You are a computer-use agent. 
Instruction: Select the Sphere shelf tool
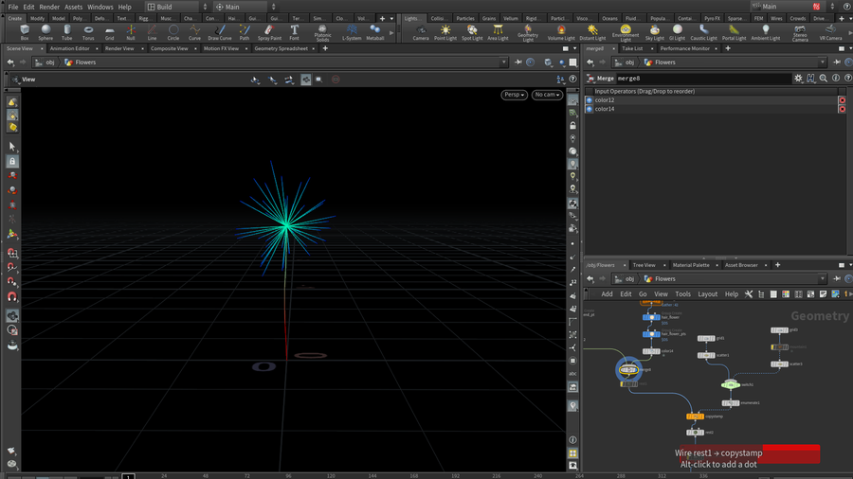click(45, 32)
